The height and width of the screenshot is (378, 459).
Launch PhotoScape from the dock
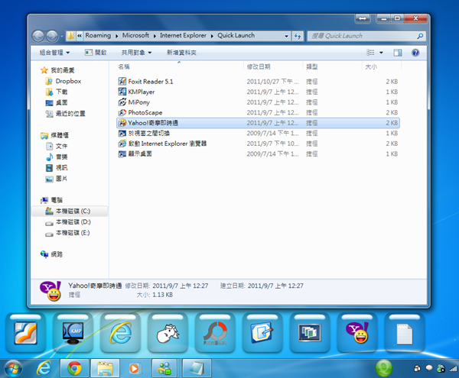pyautogui.click(x=215, y=333)
